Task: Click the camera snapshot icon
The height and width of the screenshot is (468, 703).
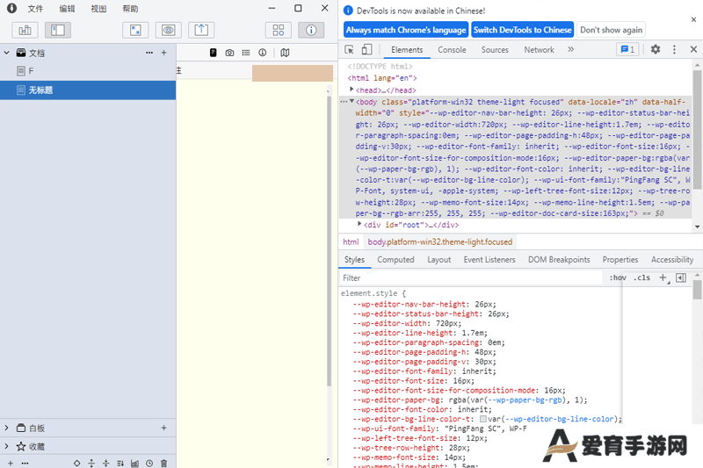Action: click(x=229, y=53)
